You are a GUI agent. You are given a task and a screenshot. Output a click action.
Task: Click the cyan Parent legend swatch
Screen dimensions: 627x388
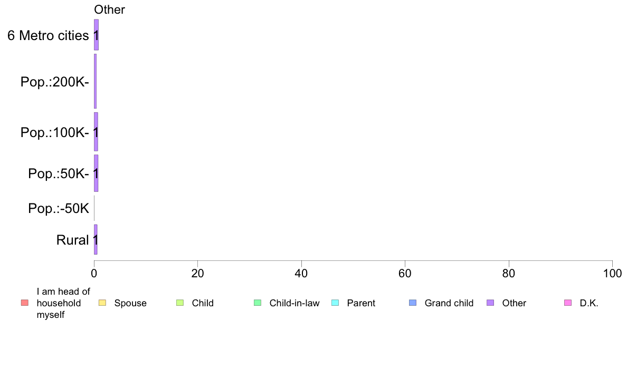[x=335, y=303]
